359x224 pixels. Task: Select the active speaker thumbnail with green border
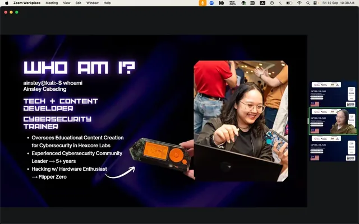(333, 121)
